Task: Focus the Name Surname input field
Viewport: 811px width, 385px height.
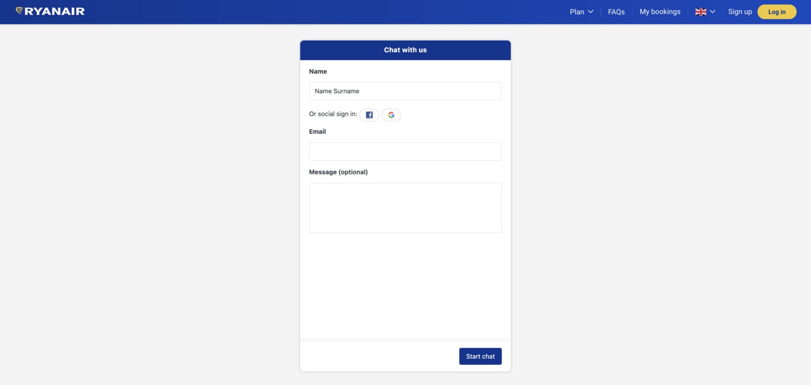Action: coord(405,91)
